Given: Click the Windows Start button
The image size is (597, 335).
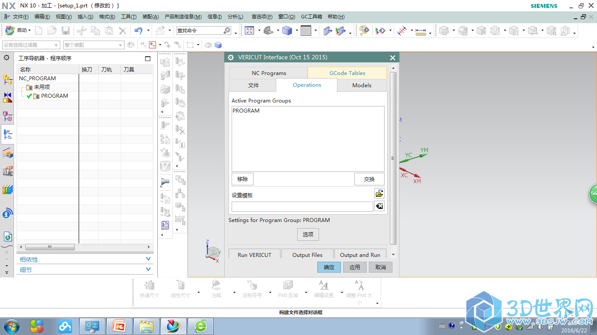Looking at the screenshot, I should tap(11, 326).
